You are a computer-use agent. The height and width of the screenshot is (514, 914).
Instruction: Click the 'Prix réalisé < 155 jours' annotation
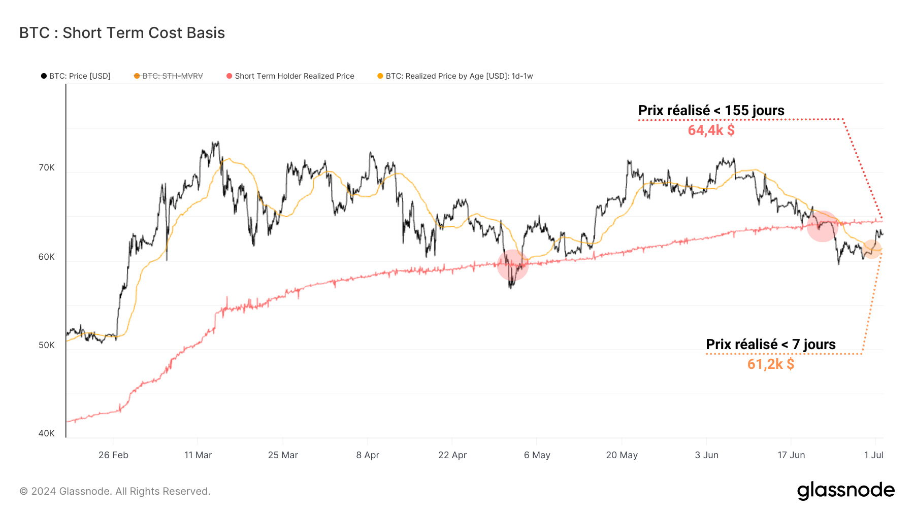[x=711, y=111]
